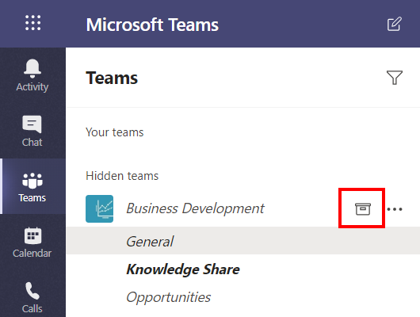This screenshot has width=420, height=317.
Task: Click the Business Development team avatar
Action: coord(99,208)
